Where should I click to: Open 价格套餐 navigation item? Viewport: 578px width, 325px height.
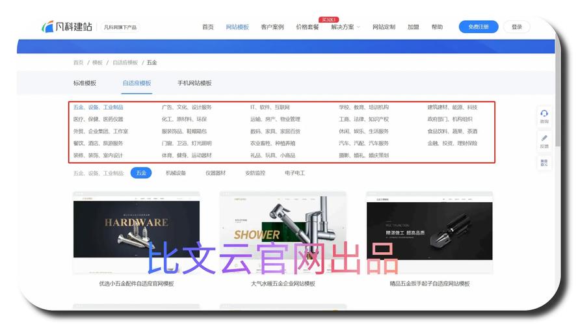click(x=308, y=27)
